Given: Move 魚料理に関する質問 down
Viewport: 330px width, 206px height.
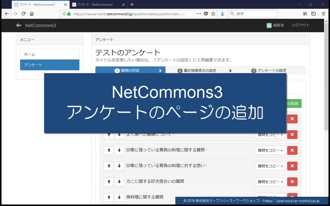Looking at the screenshot, I should coord(119,198).
